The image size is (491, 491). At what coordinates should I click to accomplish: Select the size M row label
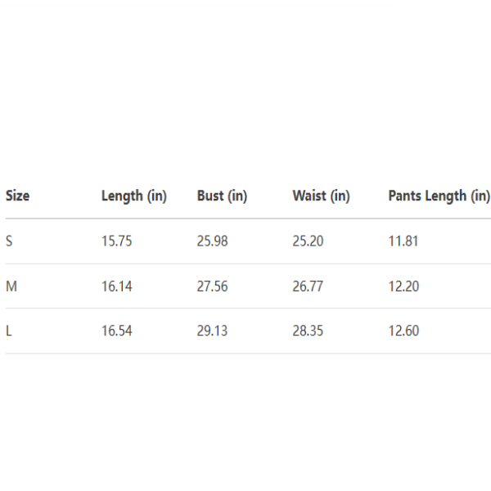pos(11,286)
